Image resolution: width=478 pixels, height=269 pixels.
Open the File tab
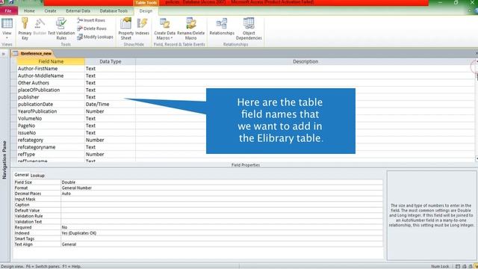[x=8, y=10]
